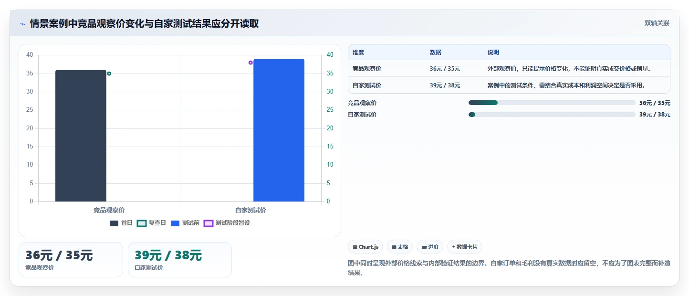Click the 39元 / 38元 progress value
The image size is (689, 296).
(655, 115)
